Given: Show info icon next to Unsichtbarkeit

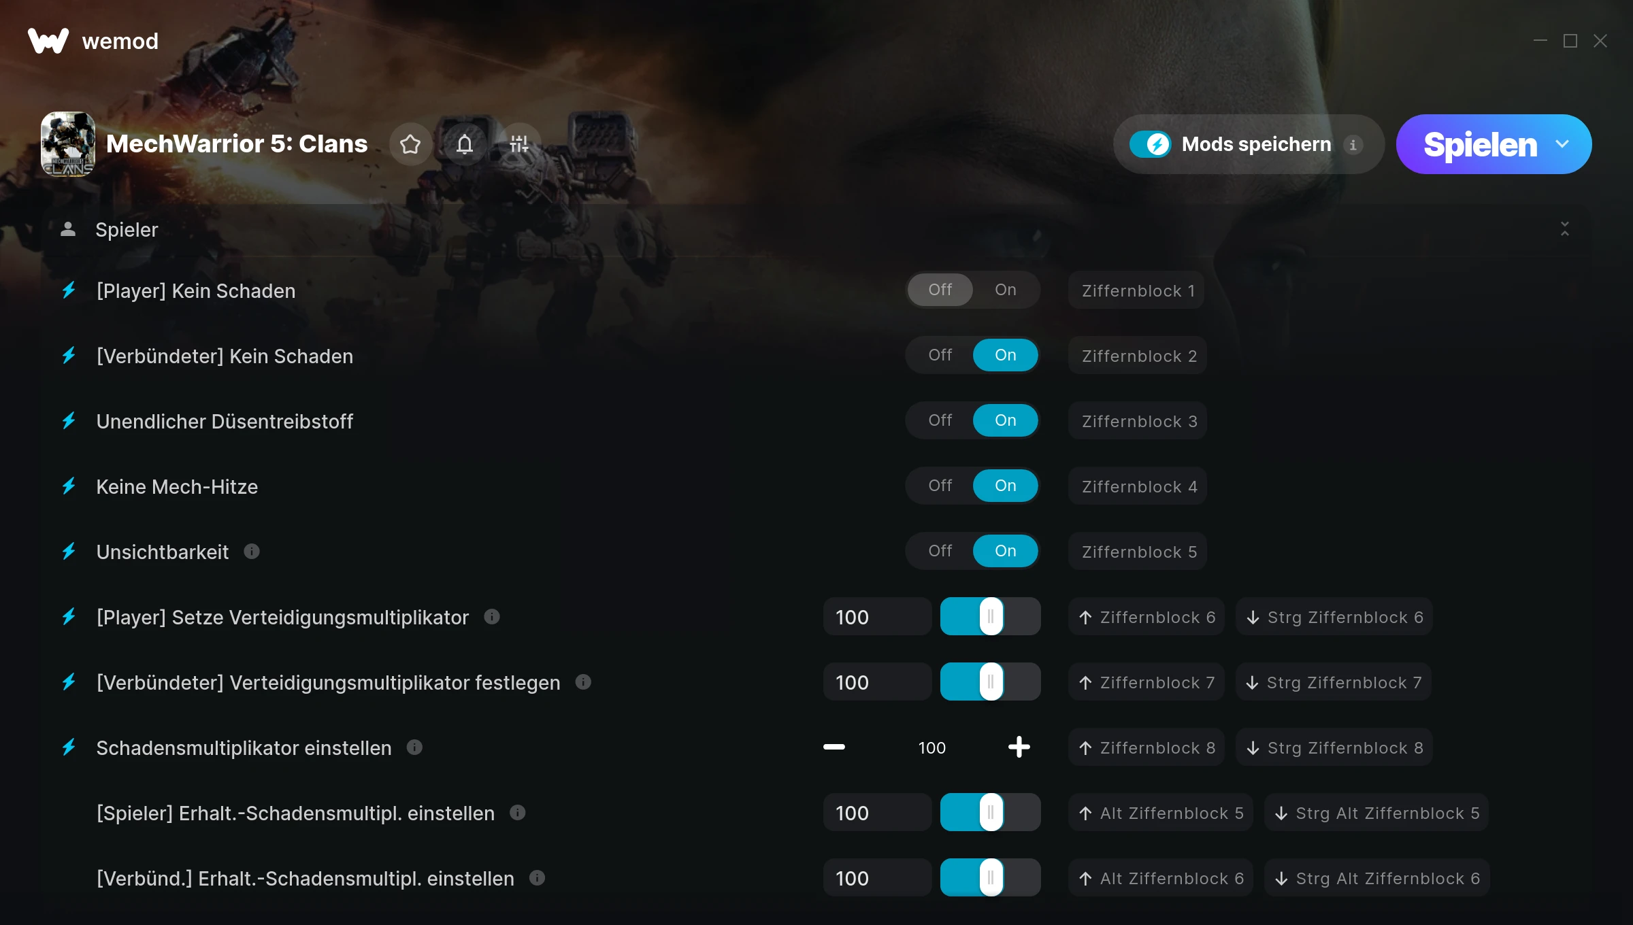Looking at the screenshot, I should (252, 551).
